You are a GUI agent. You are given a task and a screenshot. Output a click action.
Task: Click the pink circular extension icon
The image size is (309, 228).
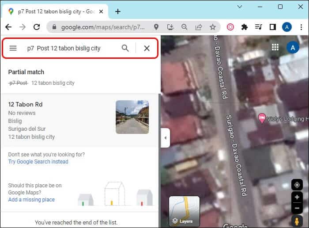[x=230, y=27]
